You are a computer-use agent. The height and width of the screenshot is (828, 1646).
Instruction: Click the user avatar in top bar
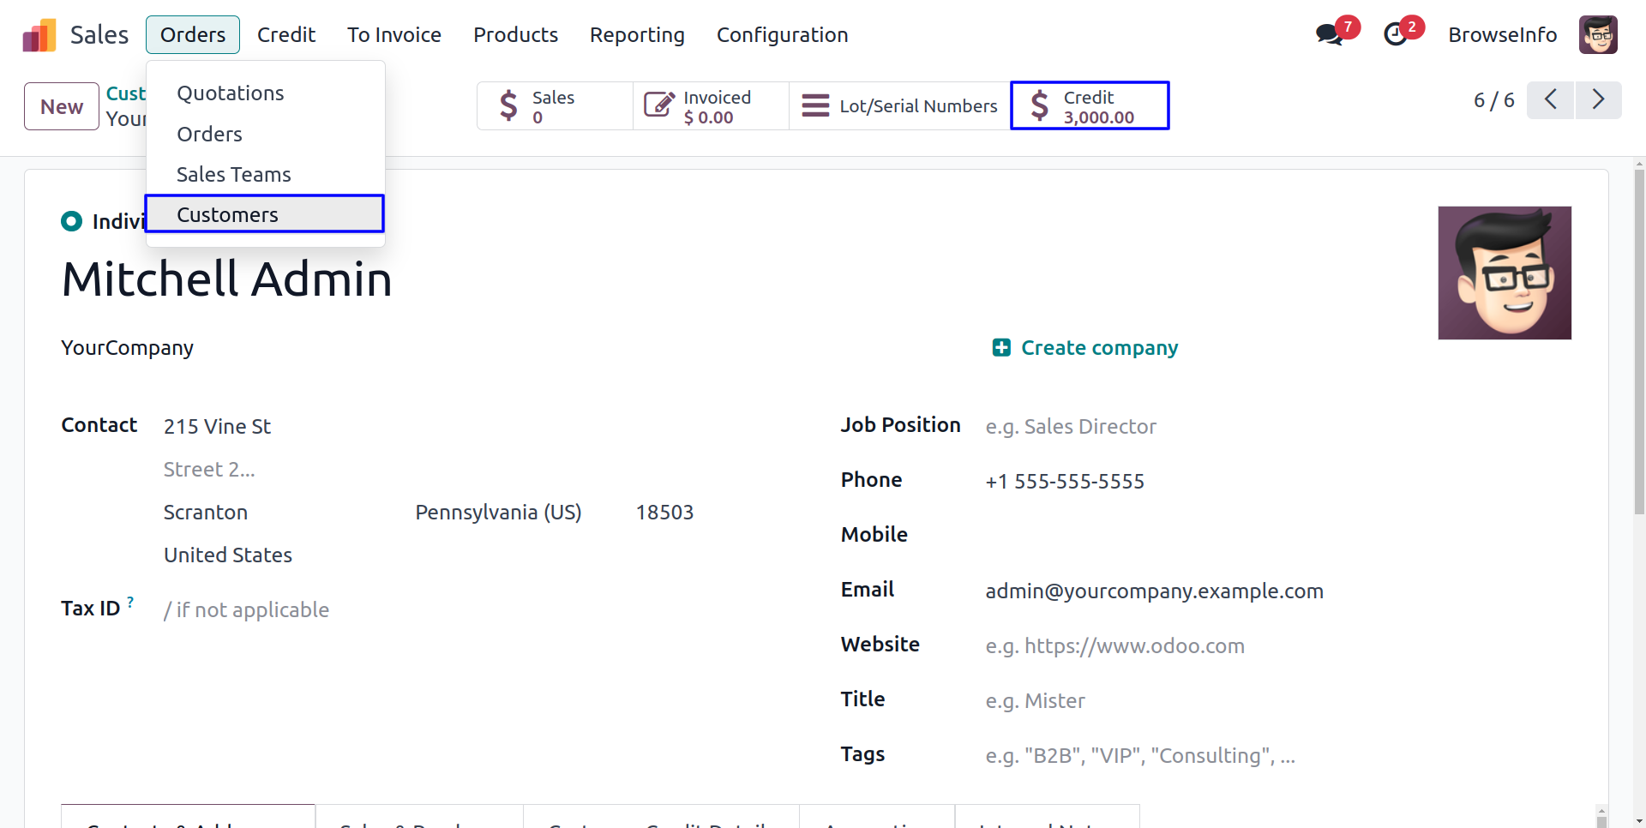click(x=1597, y=35)
